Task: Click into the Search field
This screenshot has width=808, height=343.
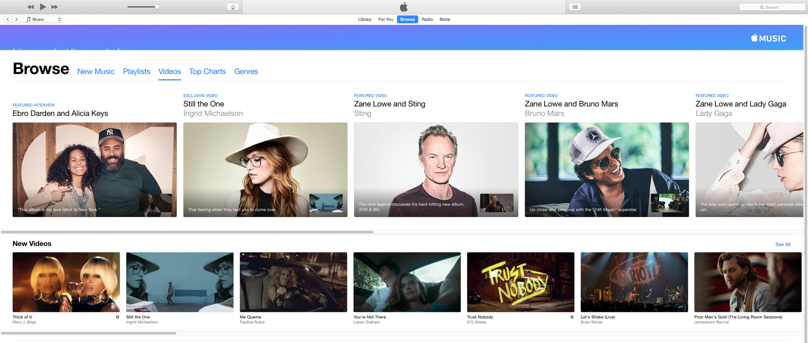Action: [772, 7]
